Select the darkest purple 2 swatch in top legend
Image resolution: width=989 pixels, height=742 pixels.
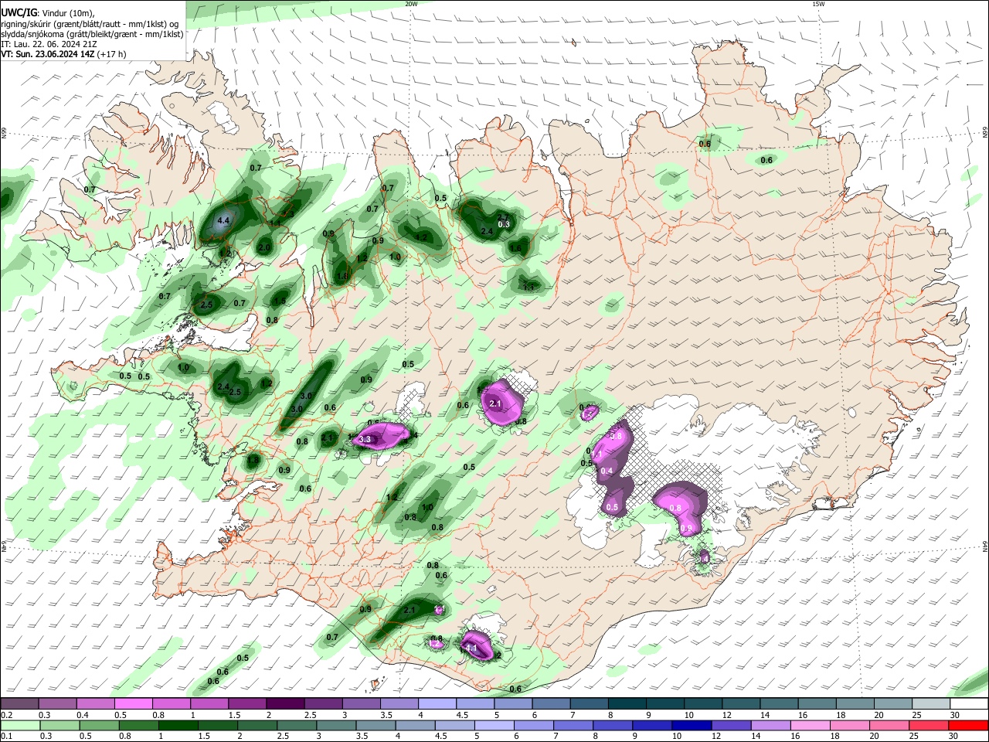pos(284,704)
